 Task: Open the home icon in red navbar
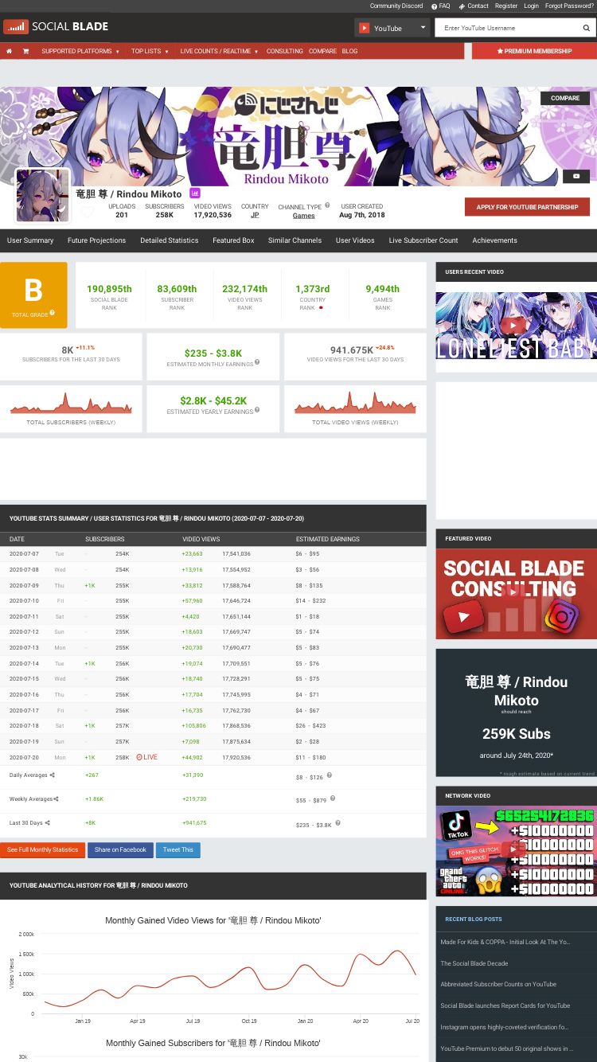(9, 51)
